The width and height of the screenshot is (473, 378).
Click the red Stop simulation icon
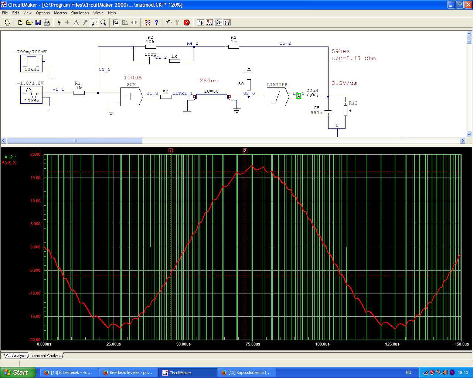pos(187,23)
